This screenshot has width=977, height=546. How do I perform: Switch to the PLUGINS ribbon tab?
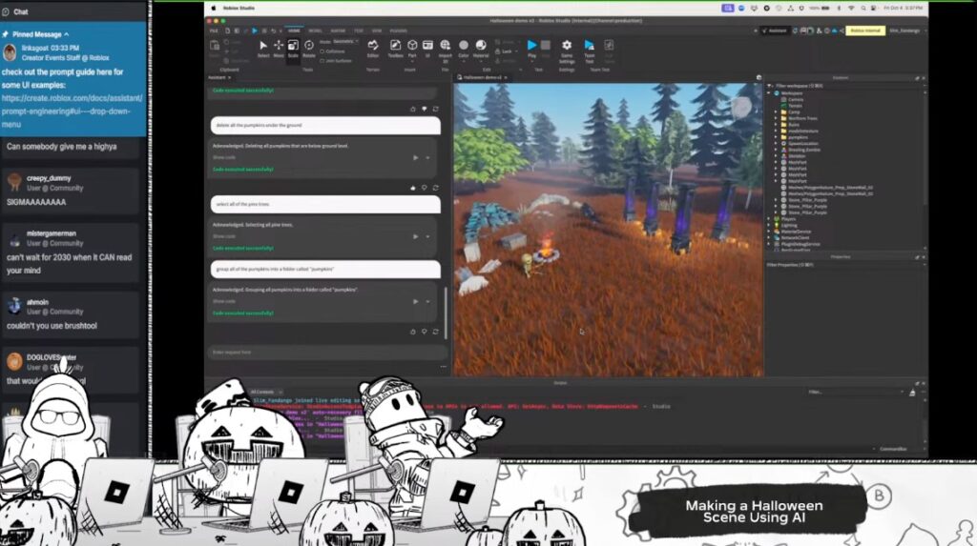[398, 30]
